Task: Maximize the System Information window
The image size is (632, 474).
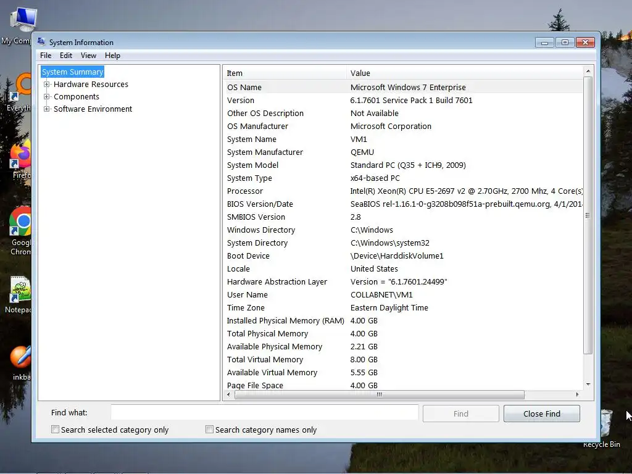Action: coord(565,43)
